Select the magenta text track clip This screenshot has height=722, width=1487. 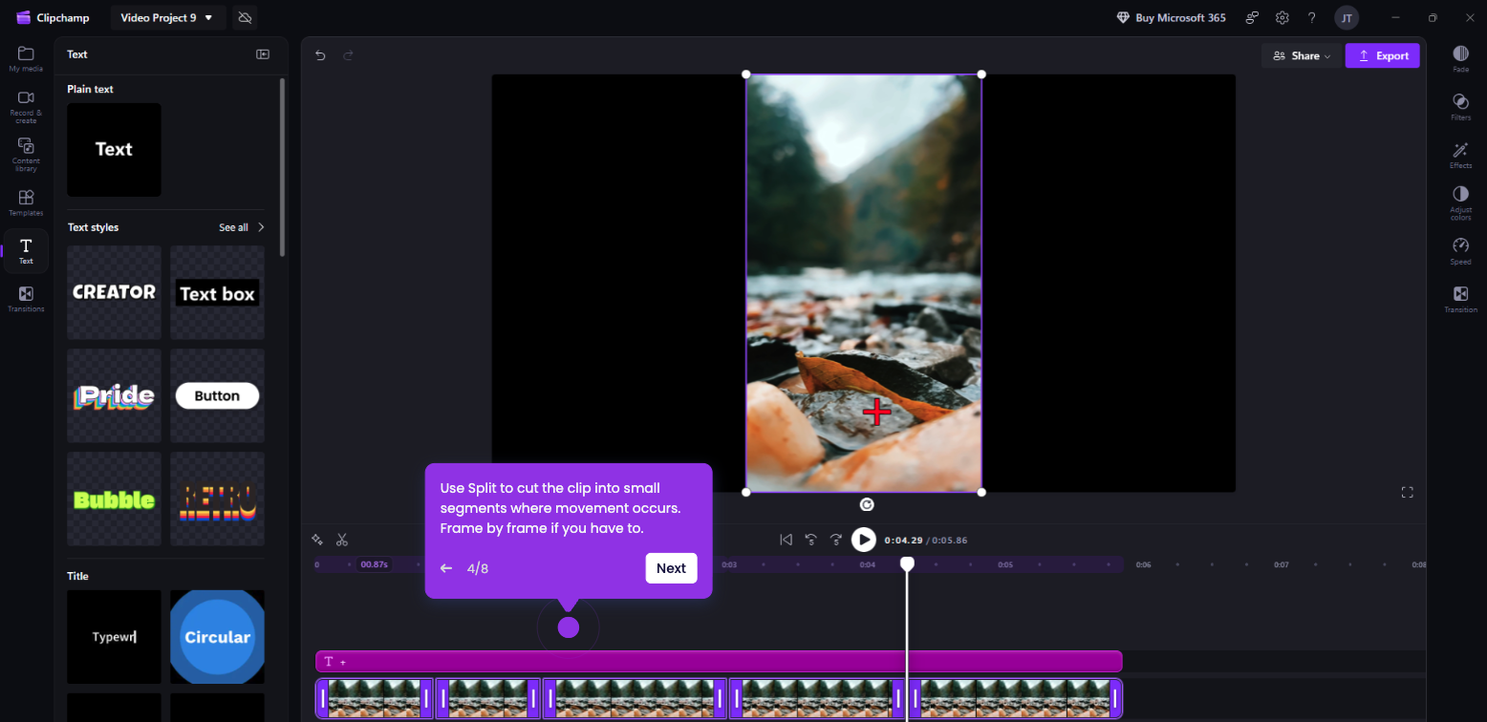tap(719, 661)
